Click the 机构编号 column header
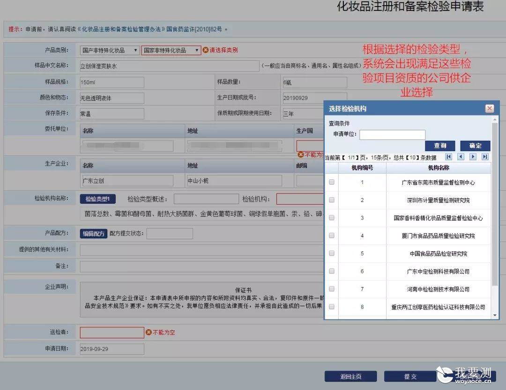506x390 pixels. [362, 168]
